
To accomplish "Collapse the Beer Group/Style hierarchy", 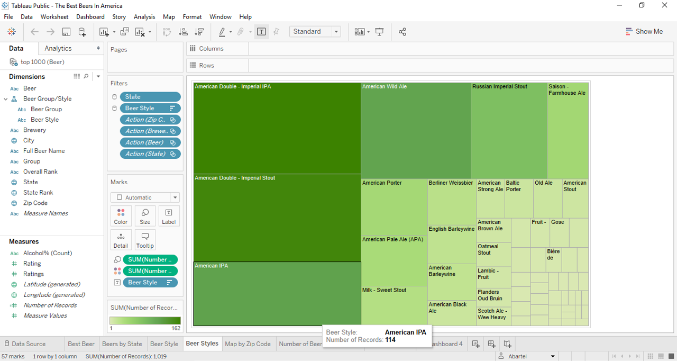I will coord(6,99).
